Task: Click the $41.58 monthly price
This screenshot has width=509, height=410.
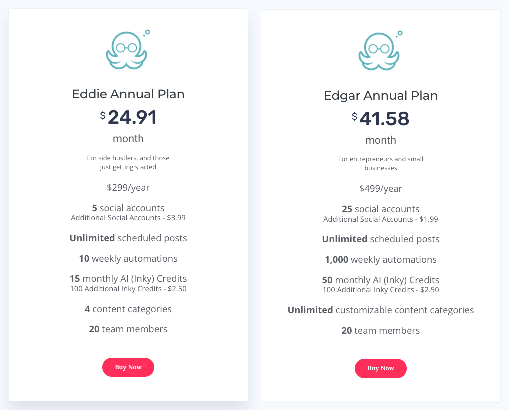Action: [381, 119]
